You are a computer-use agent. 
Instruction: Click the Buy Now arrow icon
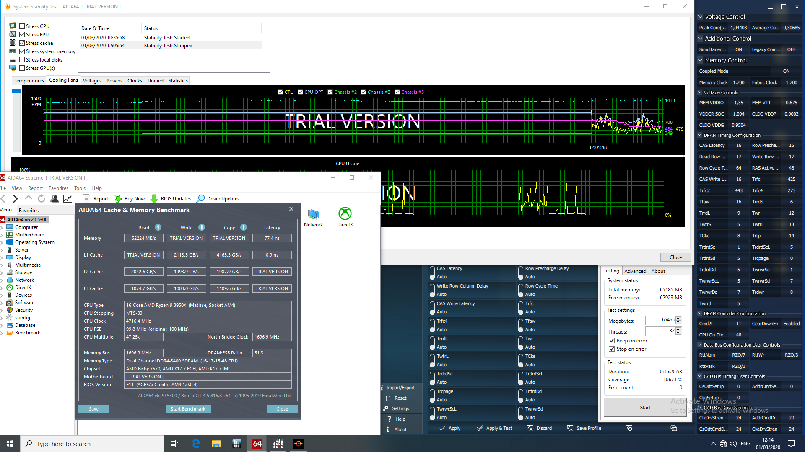(x=118, y=199)
